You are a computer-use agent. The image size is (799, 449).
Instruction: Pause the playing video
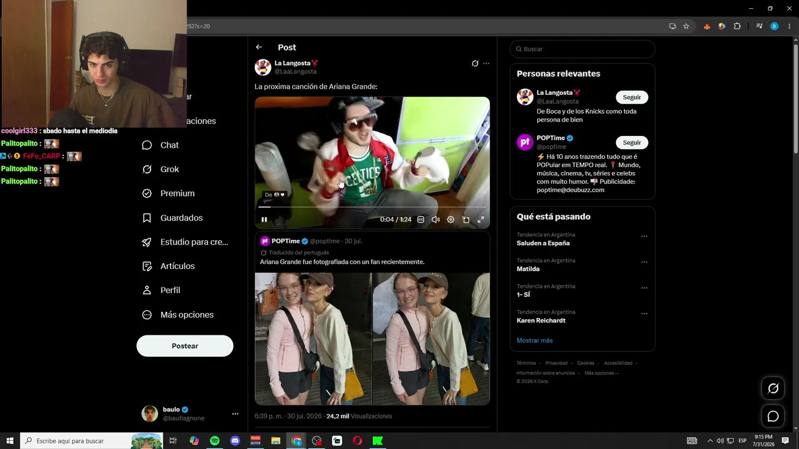[264, 220]
